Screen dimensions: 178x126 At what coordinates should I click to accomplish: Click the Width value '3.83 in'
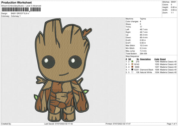(174, 10)
